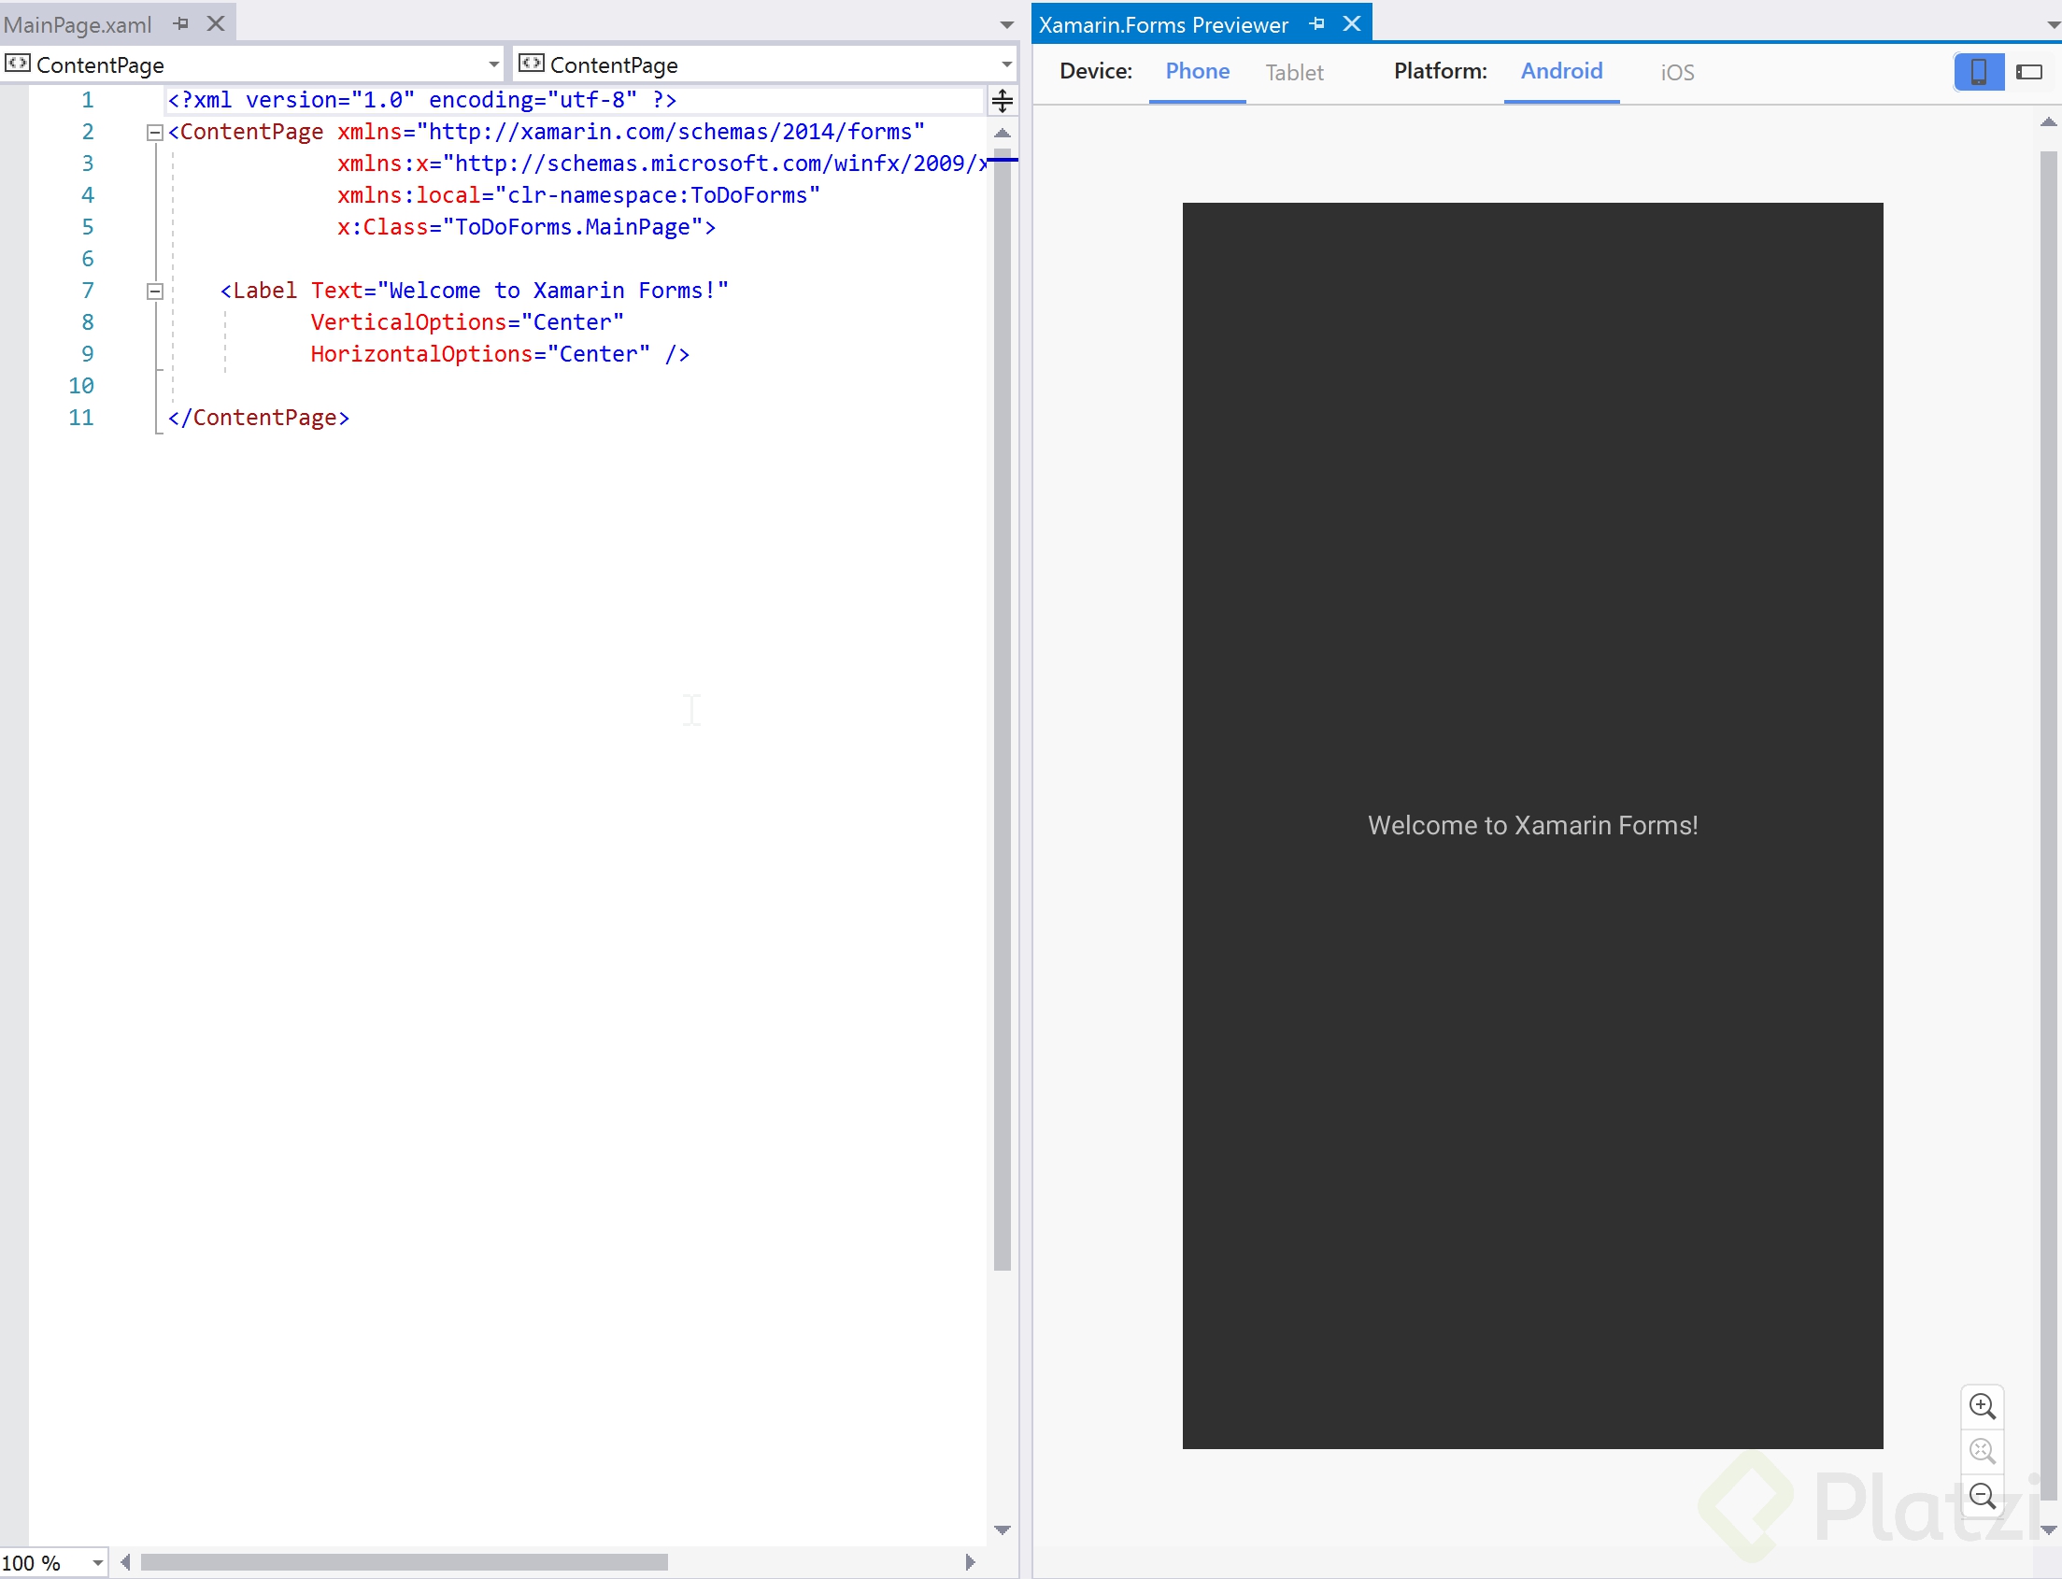This screenshot has width=2062, height=1579.
Task: Open the Previewer window options dropdown arrow
Action: [x=2053, y=25]
